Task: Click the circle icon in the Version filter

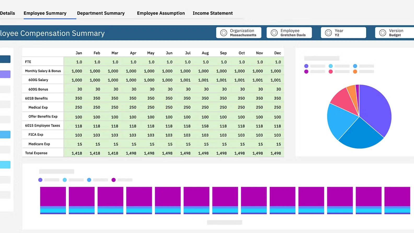Action: tap(382, 33)
